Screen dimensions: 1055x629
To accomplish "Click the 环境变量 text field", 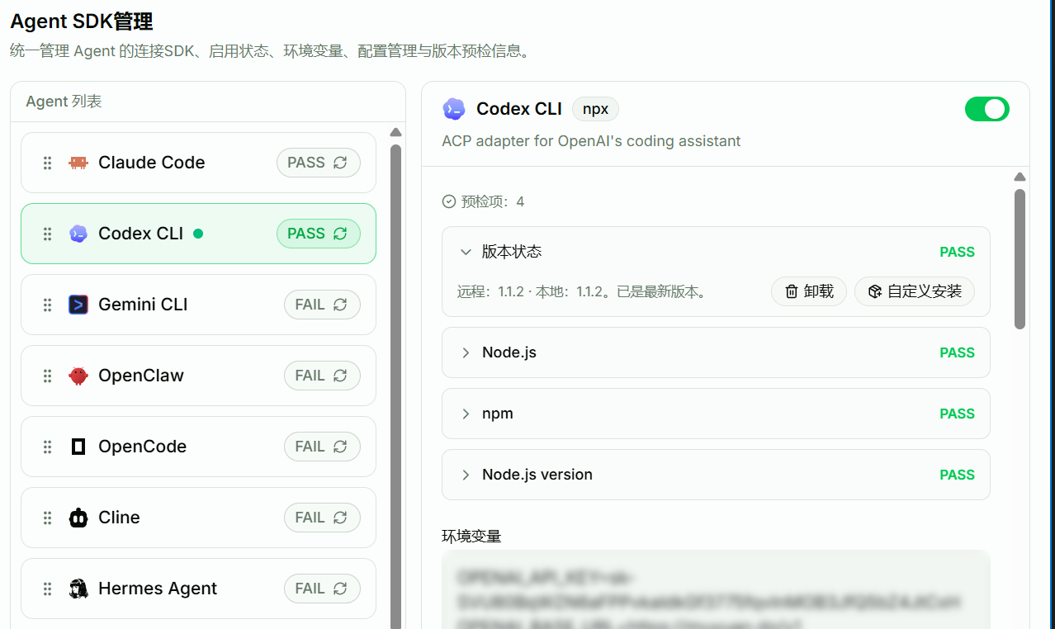I will [x=716, y=589].
